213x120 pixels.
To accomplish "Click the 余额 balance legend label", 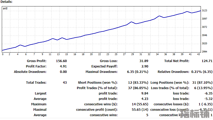I will [x=5, y=8].
